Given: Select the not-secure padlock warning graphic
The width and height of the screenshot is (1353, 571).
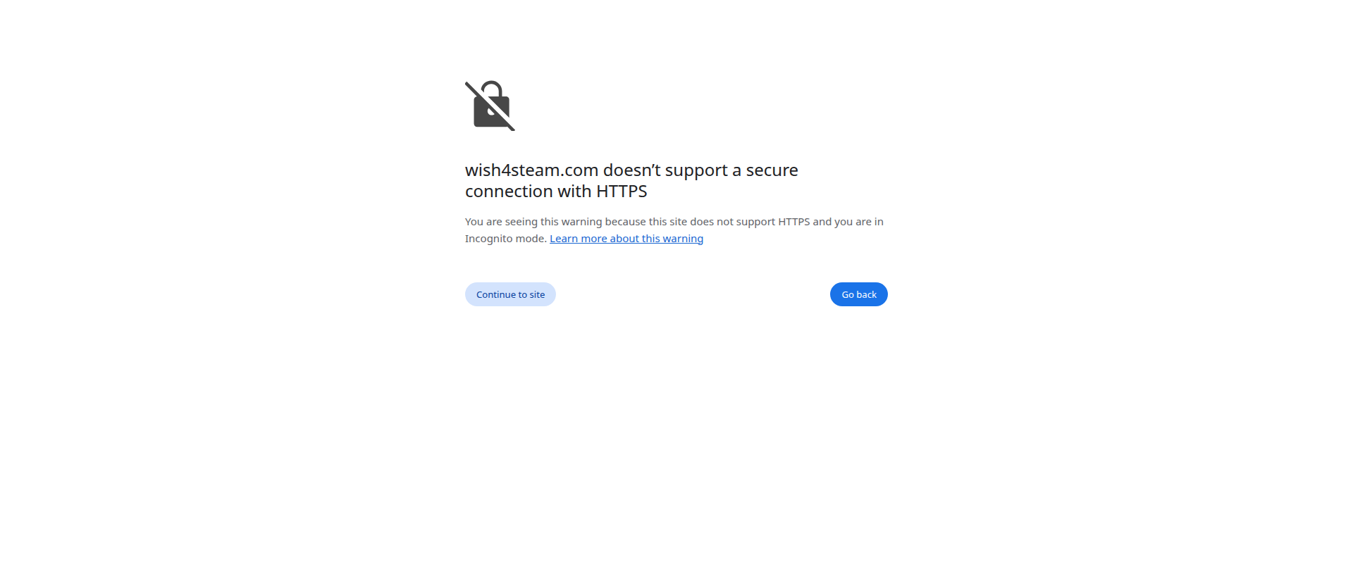Looking at the screenshot, I should (x=490, y=106).
